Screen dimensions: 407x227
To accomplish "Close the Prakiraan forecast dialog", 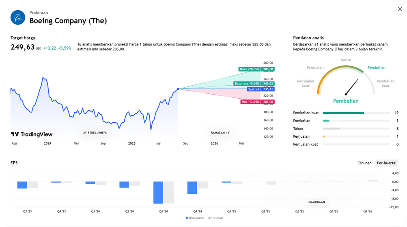I will 400,9.
